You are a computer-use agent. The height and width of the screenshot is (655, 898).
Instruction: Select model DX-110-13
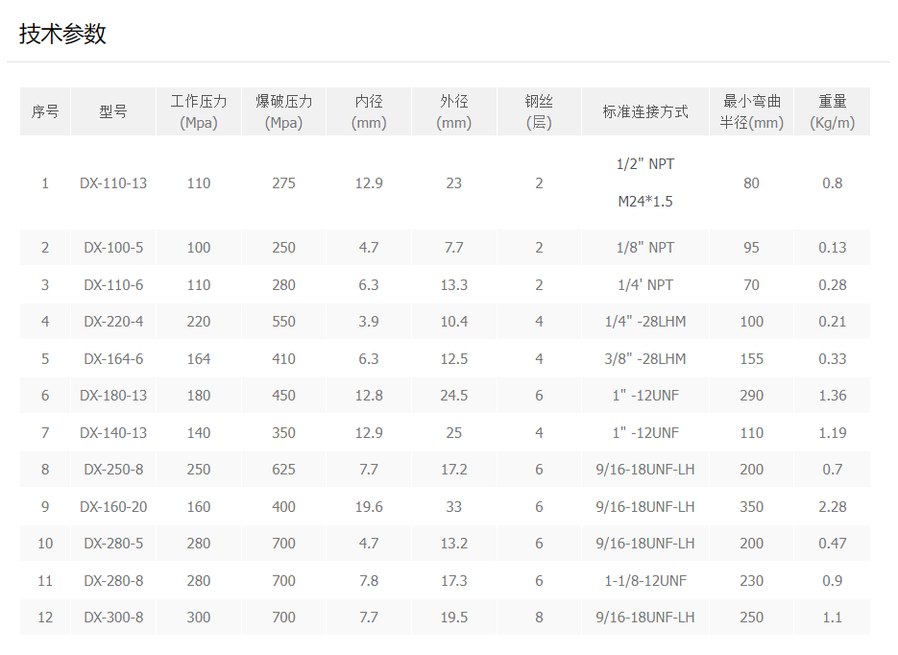[113, 183]
